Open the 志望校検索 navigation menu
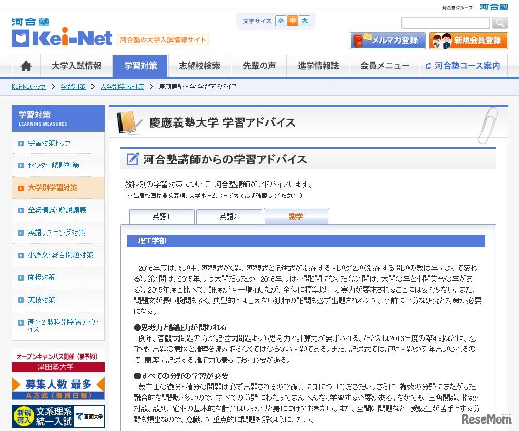519x431 pixels. coord(200,66)
